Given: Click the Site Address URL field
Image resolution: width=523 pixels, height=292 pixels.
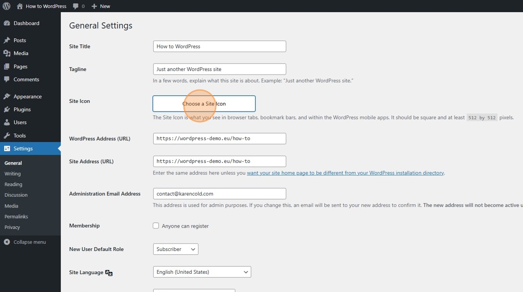Looking at the screenshot, I should coord(219,161).
